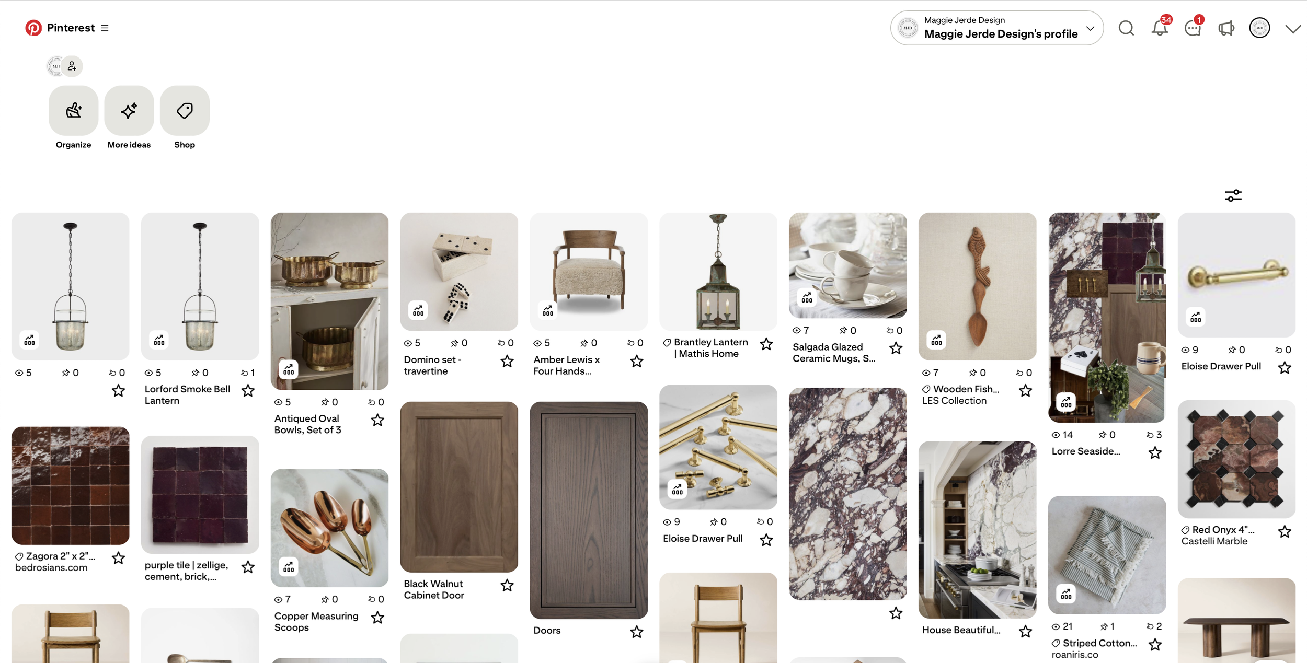Expand the accounts chevron at far right
This screenshot has height=663, width=1307.
[x=1293, y=29]
